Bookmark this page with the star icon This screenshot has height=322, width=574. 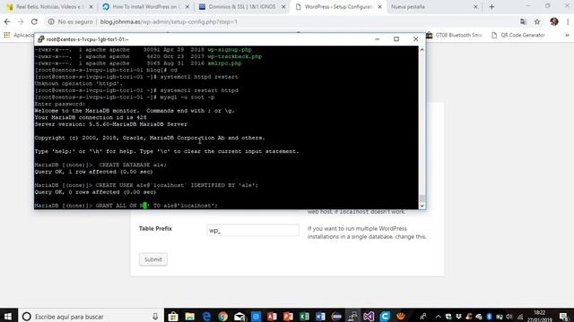(x=537, y=21)
